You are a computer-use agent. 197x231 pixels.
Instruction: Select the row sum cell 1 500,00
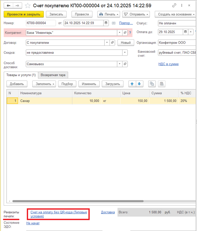[164, 101]
